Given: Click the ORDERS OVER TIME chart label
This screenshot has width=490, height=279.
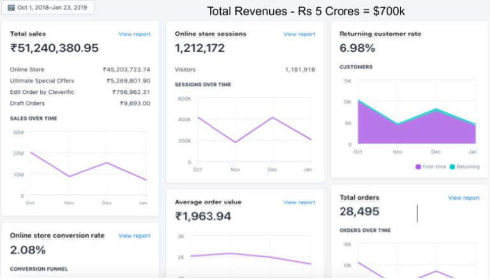Looking at the screenshot, I should click(365, 230).
